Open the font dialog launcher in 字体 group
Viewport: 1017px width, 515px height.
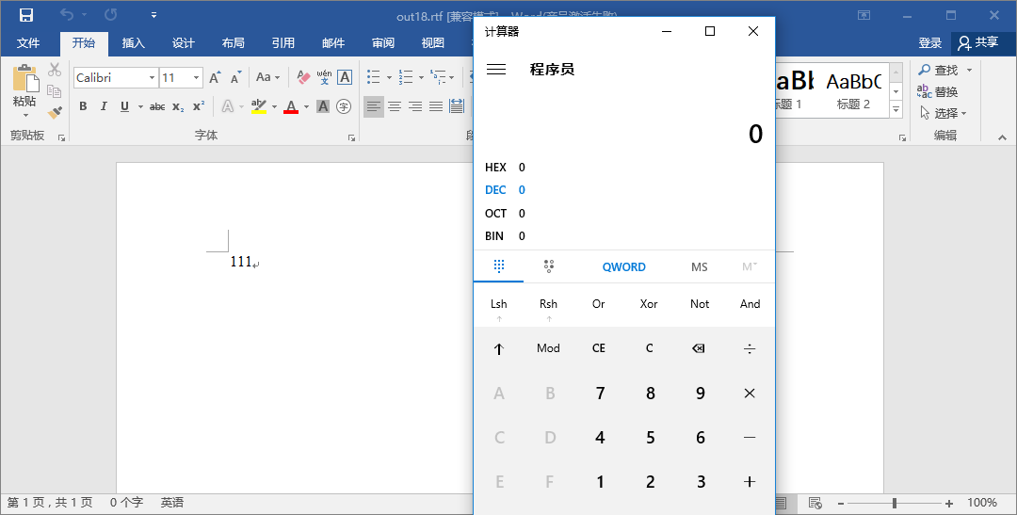[x=351, y=137]
